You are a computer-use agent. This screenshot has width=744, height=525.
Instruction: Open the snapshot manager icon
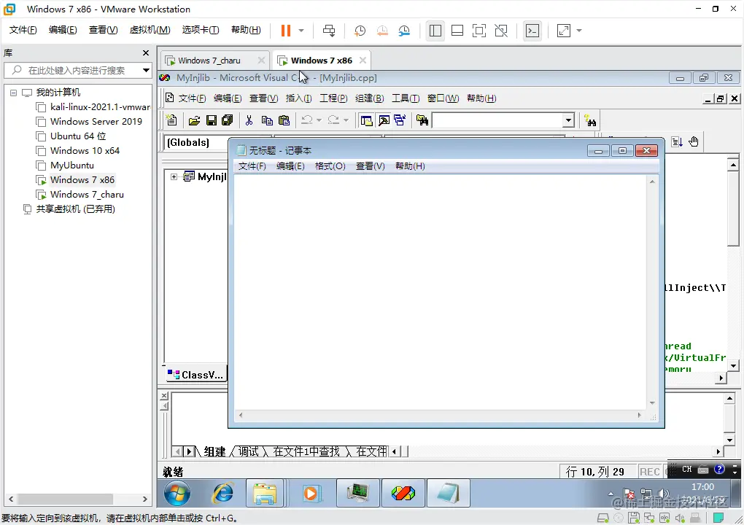click(x=404, y=31)
